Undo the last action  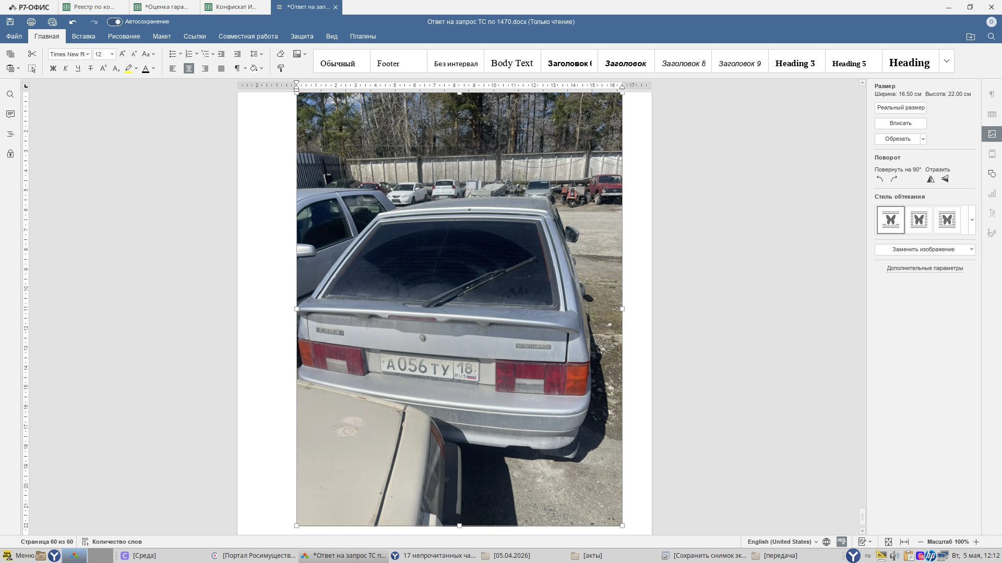click(x=73, y=22)
